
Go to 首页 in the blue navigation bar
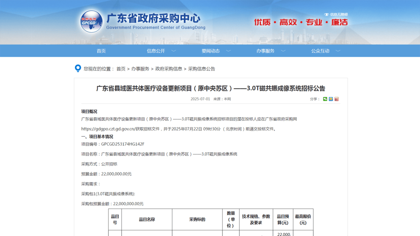(101, 51)
